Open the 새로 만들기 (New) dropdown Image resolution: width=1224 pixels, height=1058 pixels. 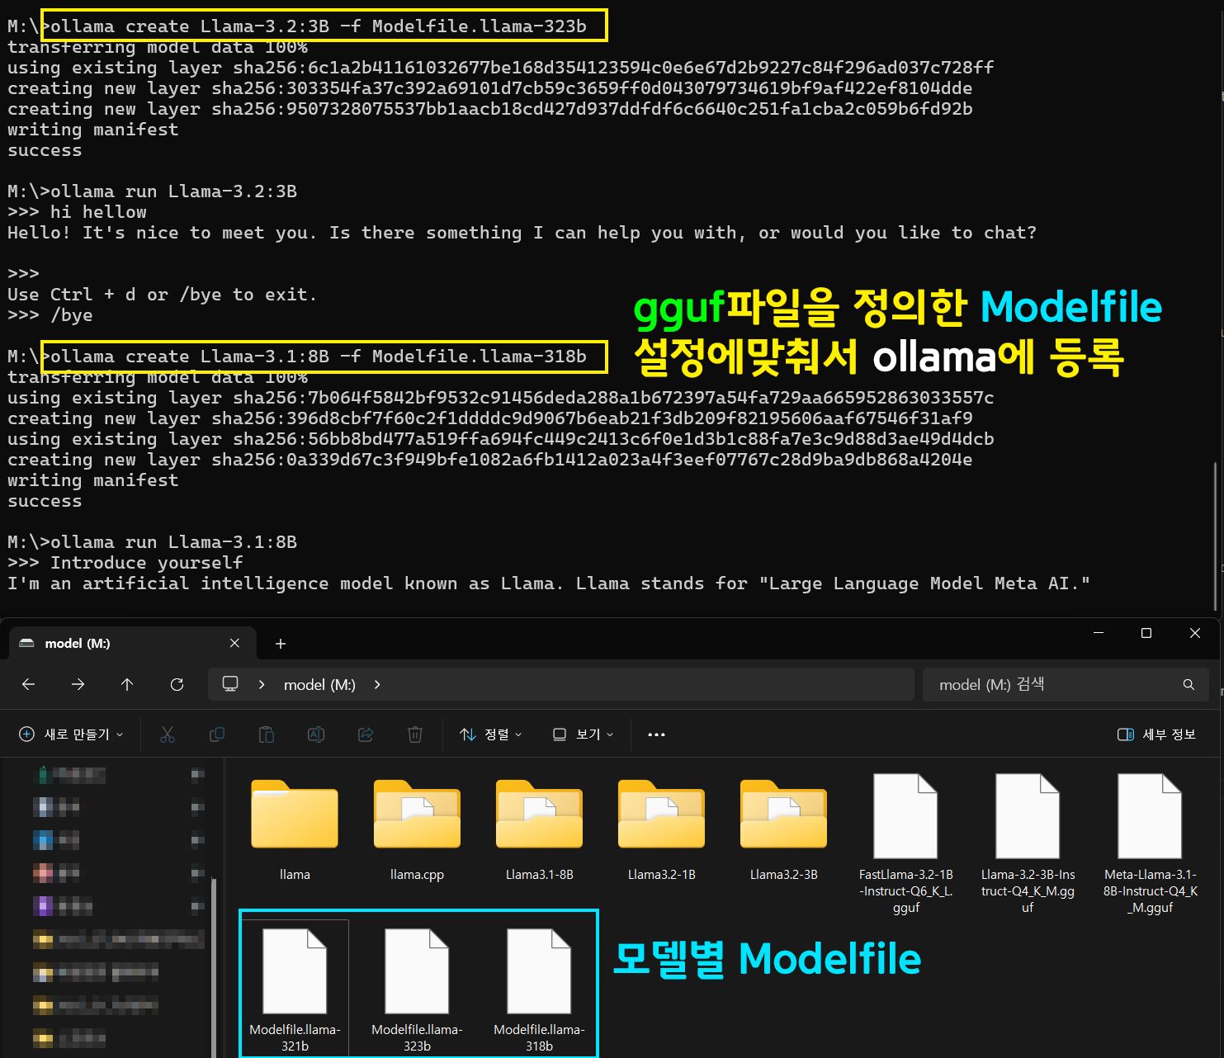click(x=71, y=734)
